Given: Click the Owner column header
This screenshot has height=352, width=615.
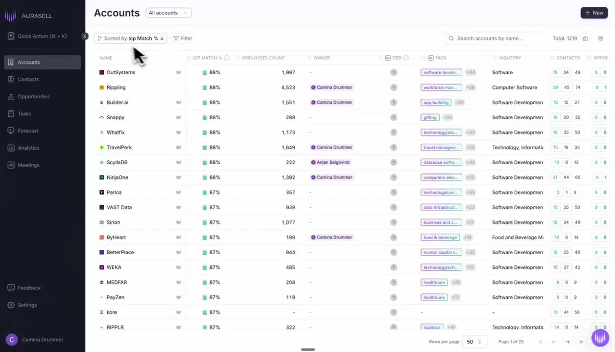Looking at the screenshot, I should 322,58.
